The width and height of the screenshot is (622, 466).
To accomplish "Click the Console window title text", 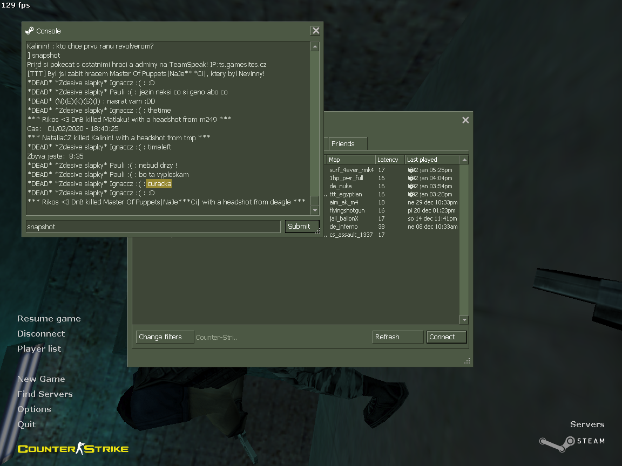I will [49, 31].
